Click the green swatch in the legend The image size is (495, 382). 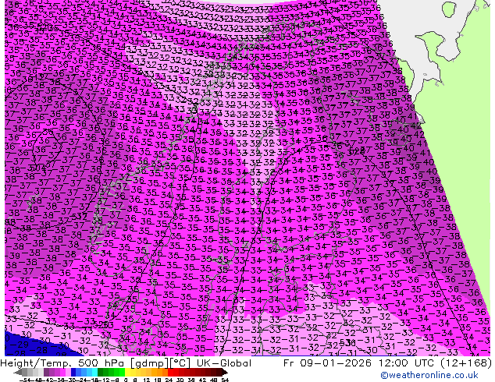103,372
